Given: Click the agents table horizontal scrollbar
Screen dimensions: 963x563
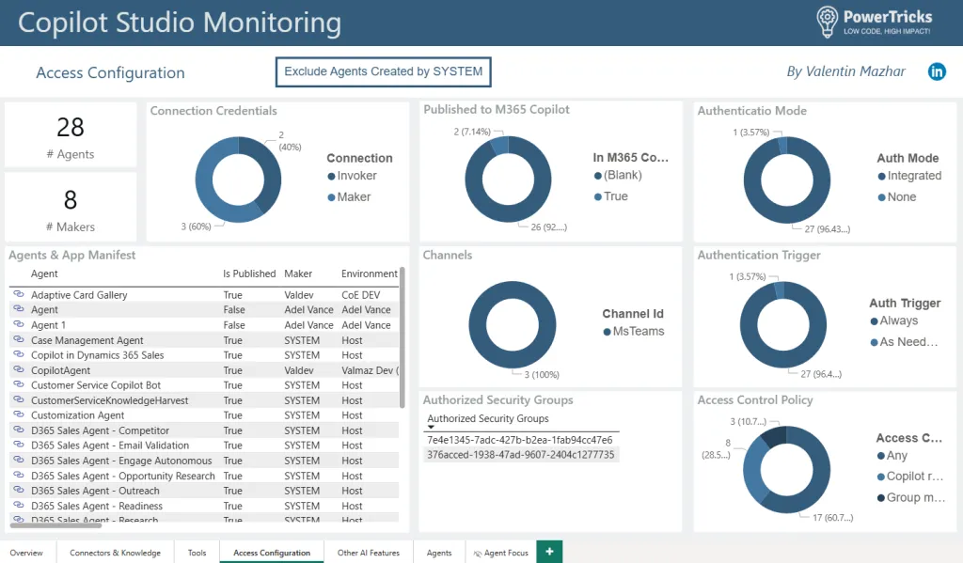Looking at the screenshot, I should pos(55,525).
